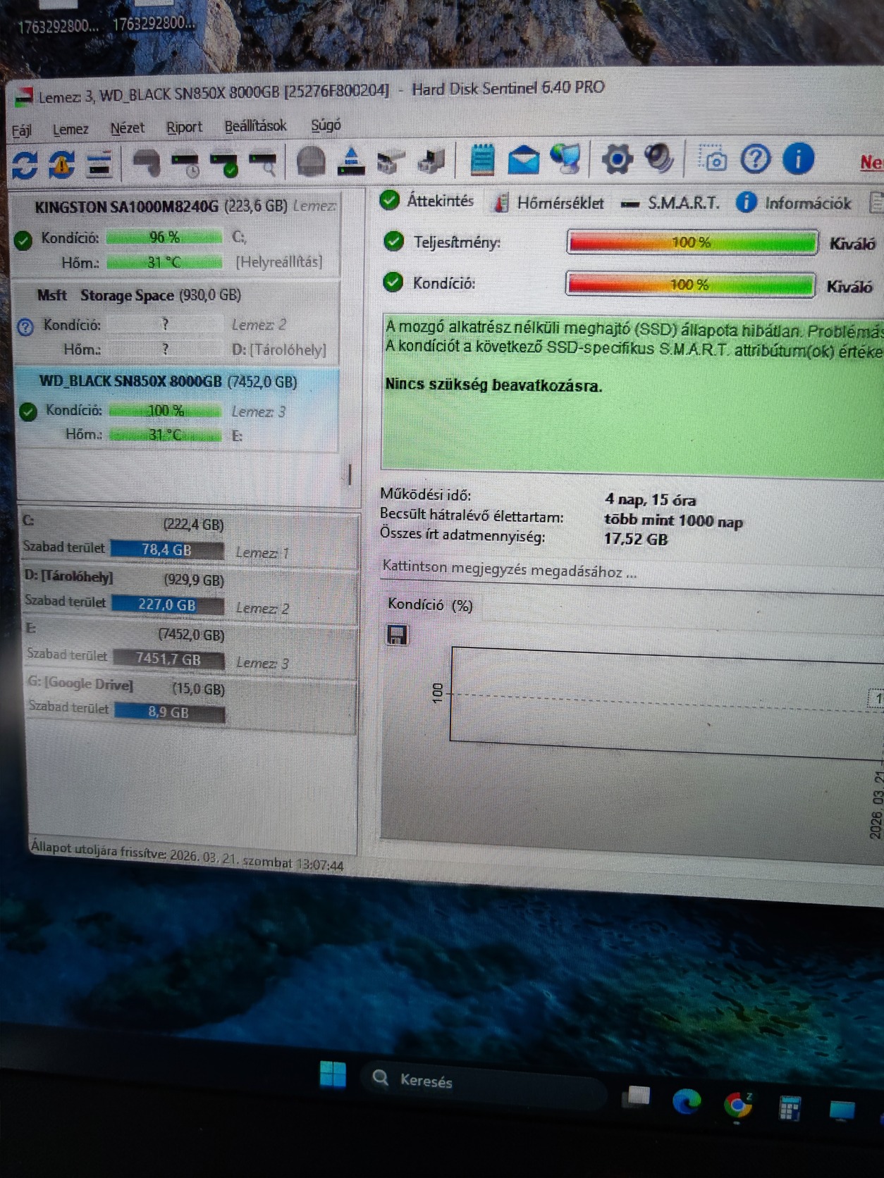Viewport: 884px width, 1178px height.
Task: Click the 17,52 GB total written value
Action: [x=635, y=540]
